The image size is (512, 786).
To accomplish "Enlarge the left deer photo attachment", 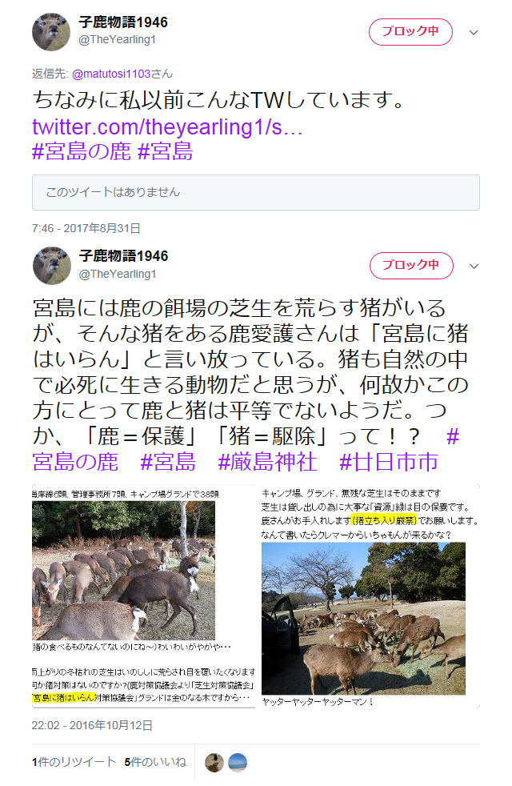I will click(x=143, y=596).
